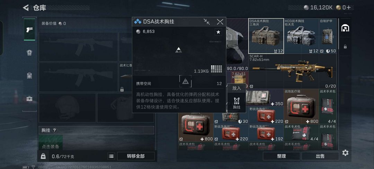Click the 整理 sort button
Screen dimensions: 374x169
(282, 156)
